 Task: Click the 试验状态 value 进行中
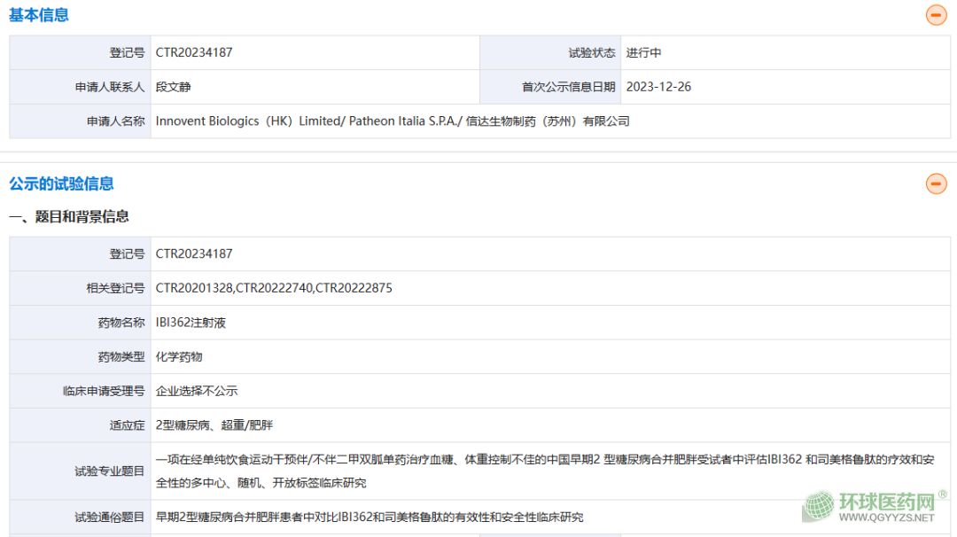(643, 52)
